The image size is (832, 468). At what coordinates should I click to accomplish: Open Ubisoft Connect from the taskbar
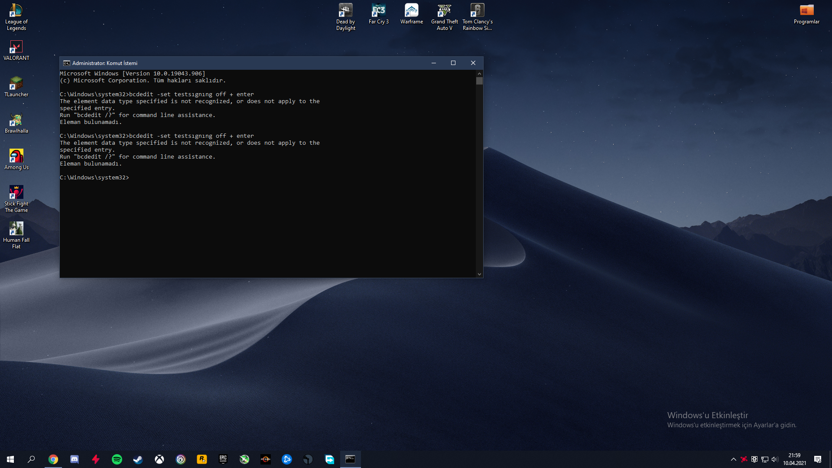click(x=181, y=459)
